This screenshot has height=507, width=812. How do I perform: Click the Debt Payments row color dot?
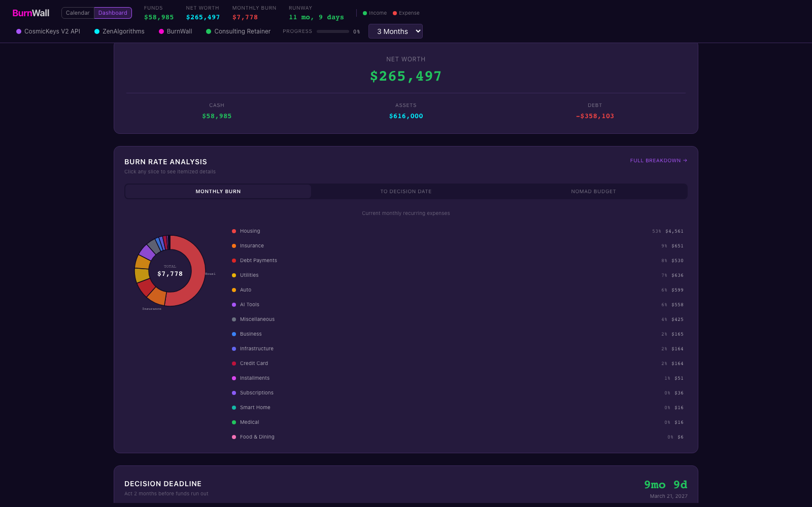point(234,261)
